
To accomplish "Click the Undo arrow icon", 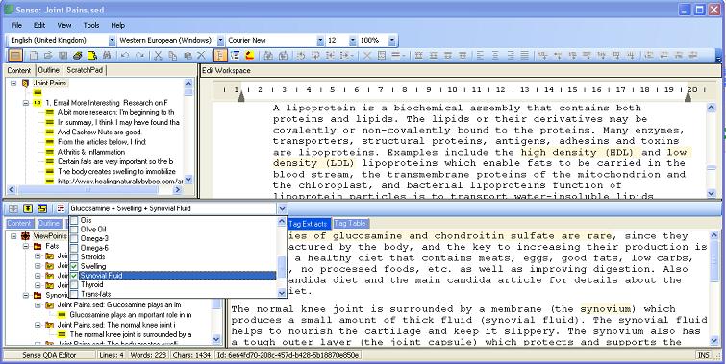I will click(125, 56).
